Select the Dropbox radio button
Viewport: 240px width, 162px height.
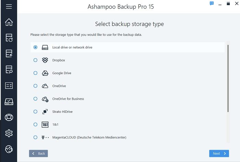coord(35,60)
